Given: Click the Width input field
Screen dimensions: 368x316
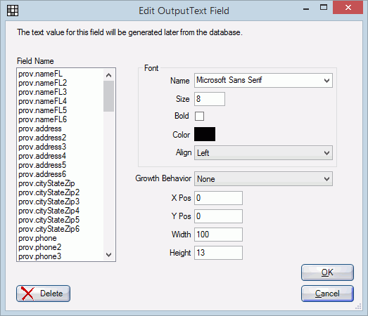Looking at the screenshot, I should click(x=218, y=235).
